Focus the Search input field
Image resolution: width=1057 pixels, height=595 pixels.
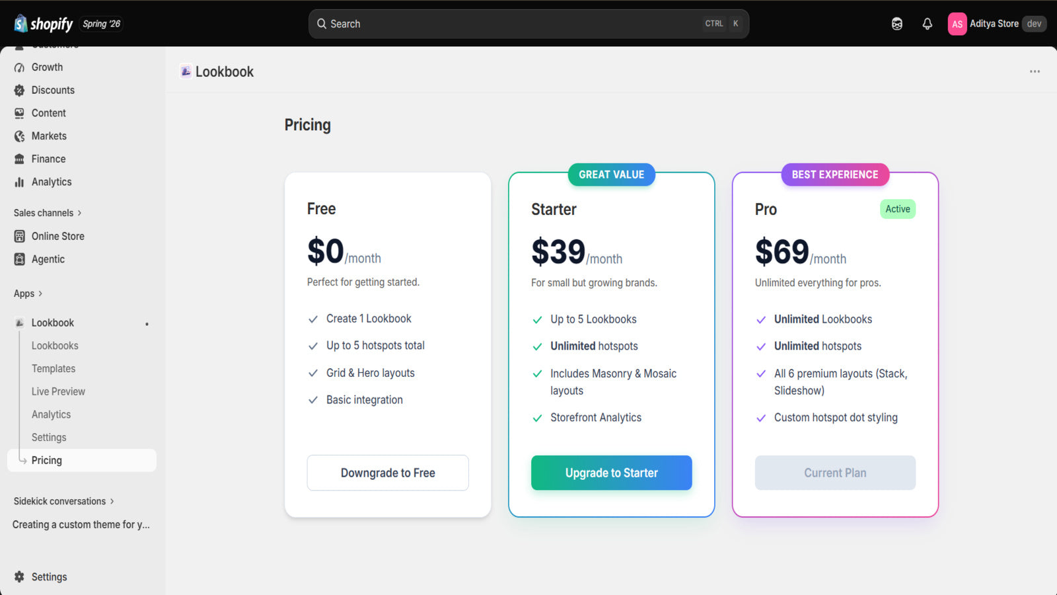528,24
